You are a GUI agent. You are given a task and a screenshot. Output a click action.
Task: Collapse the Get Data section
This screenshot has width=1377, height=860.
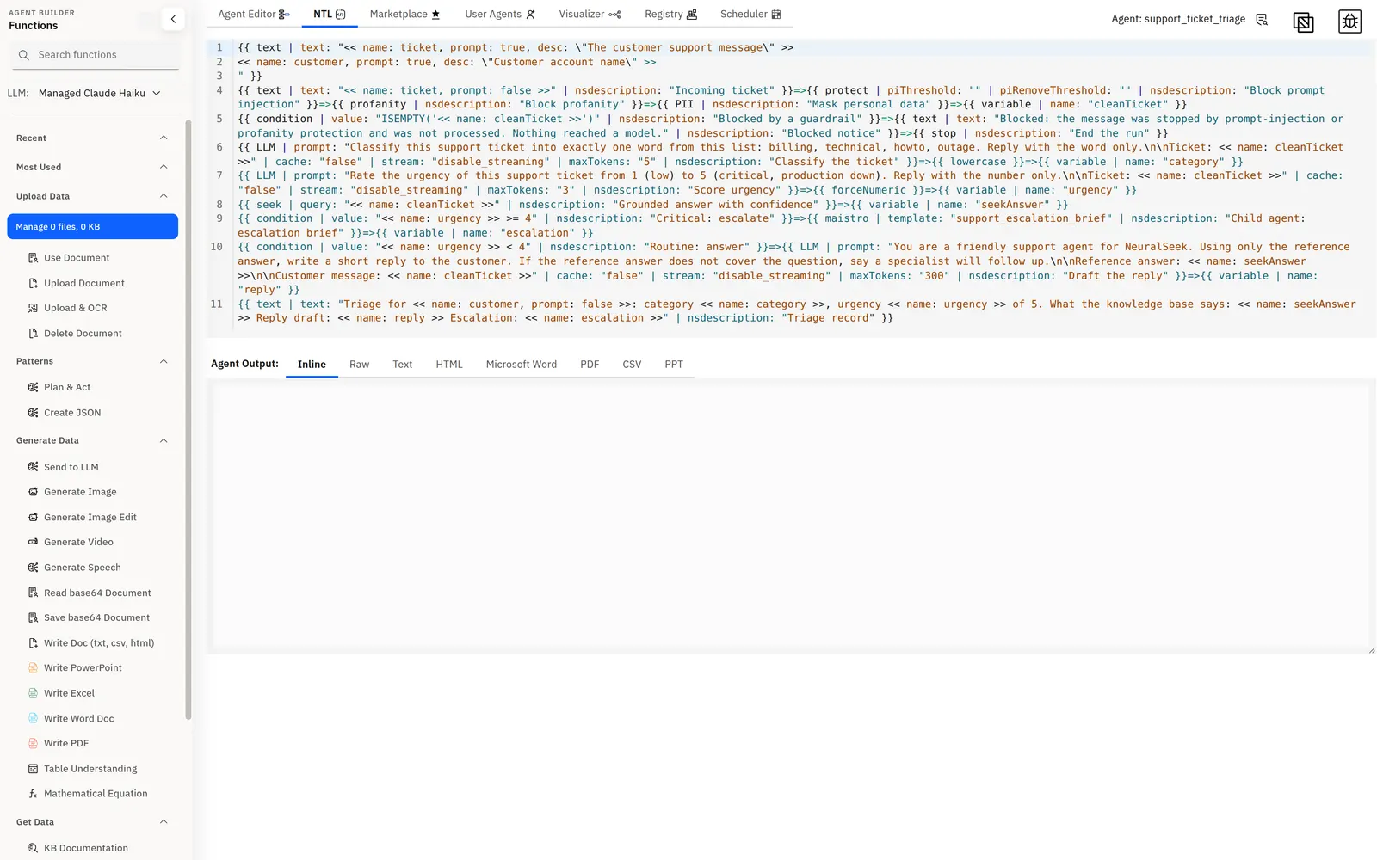tap(164, 822)
